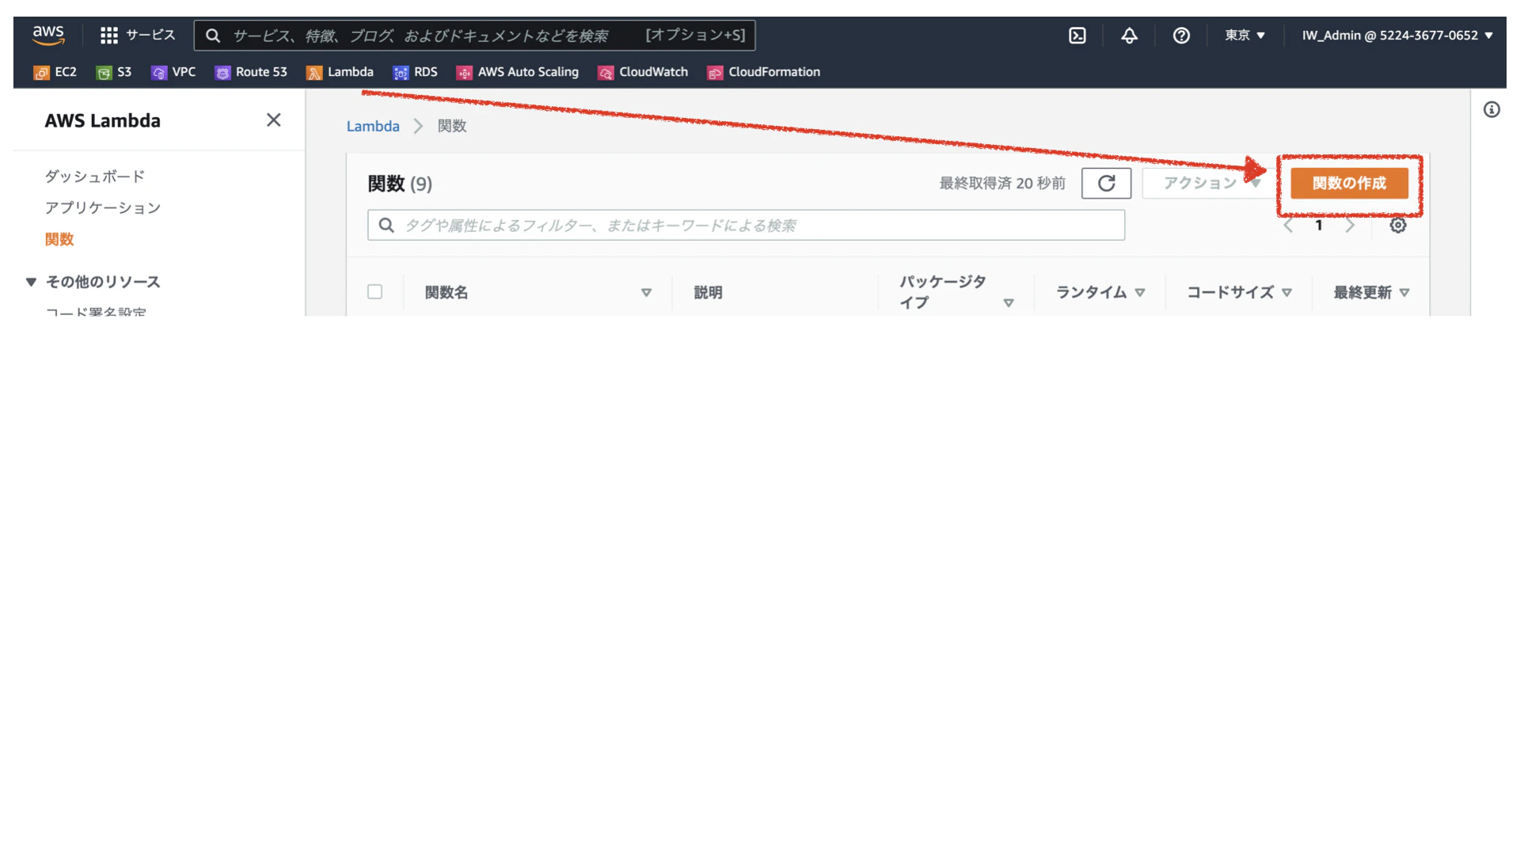Image resolution: width=1520 pixels, height=855 pixels.
Task: Click the AWS home logo
Action: click(48, 33)
